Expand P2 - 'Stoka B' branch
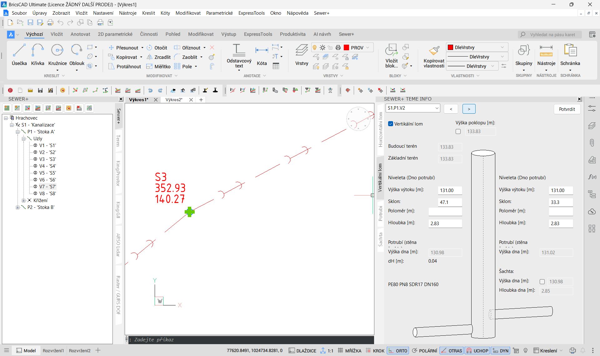The image size is (600, 356). click(x=17, y=207)
